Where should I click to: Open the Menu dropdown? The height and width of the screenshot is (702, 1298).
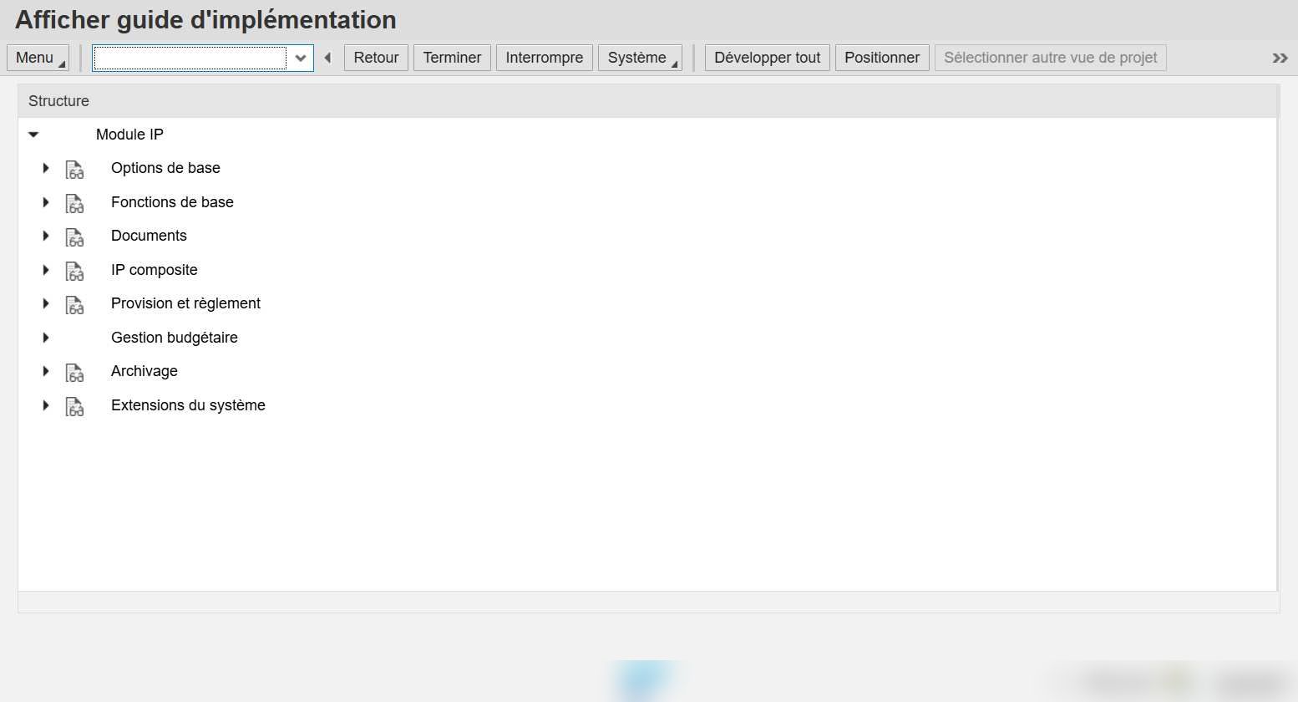pyautogui.click(x=38, y=58)
